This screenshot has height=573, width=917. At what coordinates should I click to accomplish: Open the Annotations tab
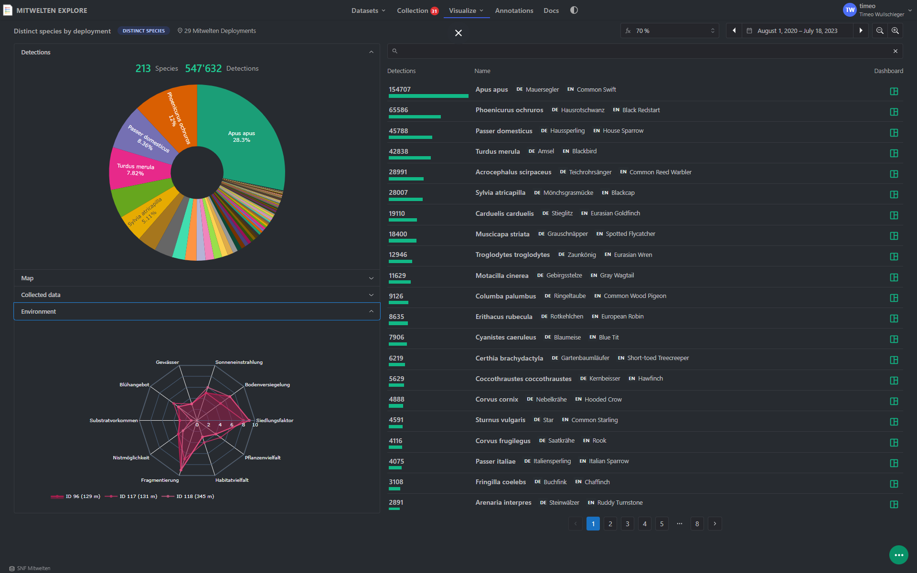point(514,11)
